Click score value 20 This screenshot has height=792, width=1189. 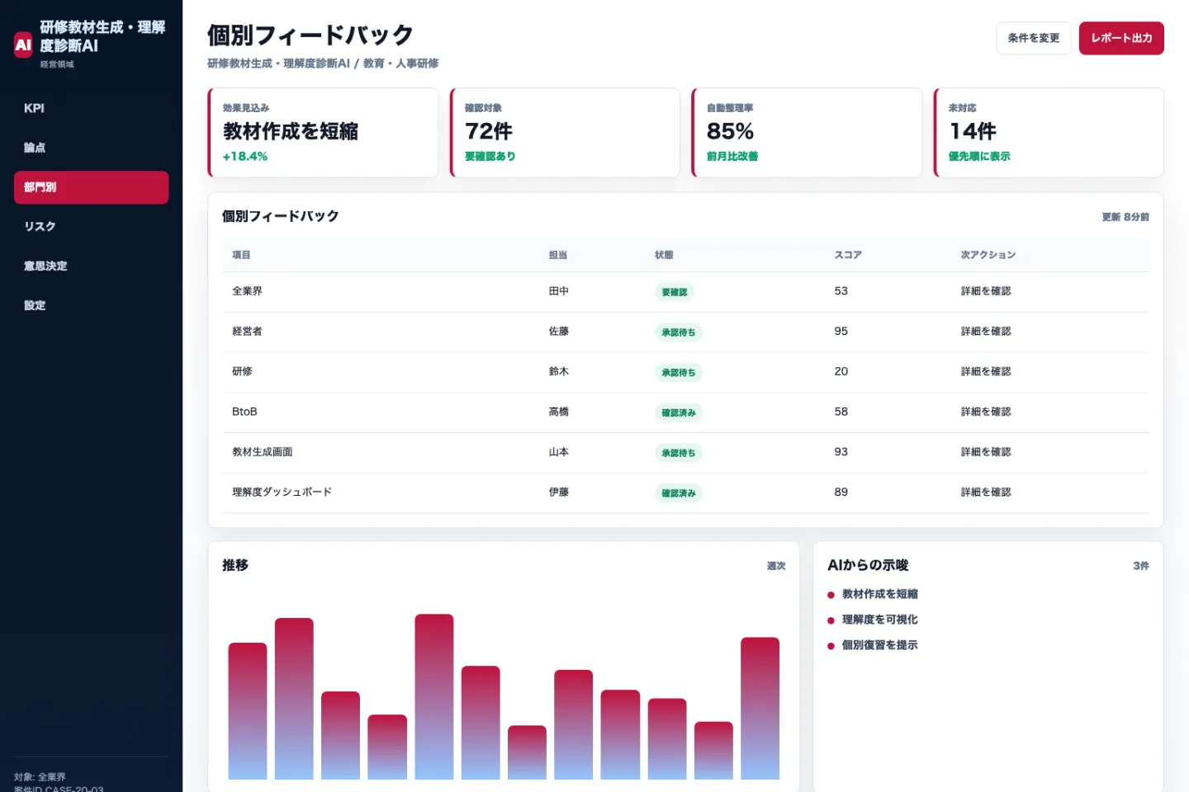click(841, 371)
